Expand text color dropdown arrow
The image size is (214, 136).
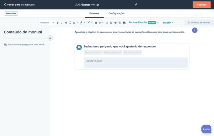click(x=84, y=22)
